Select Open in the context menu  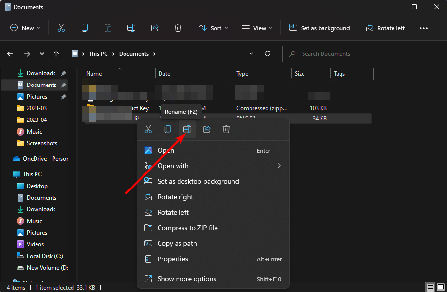213,151
